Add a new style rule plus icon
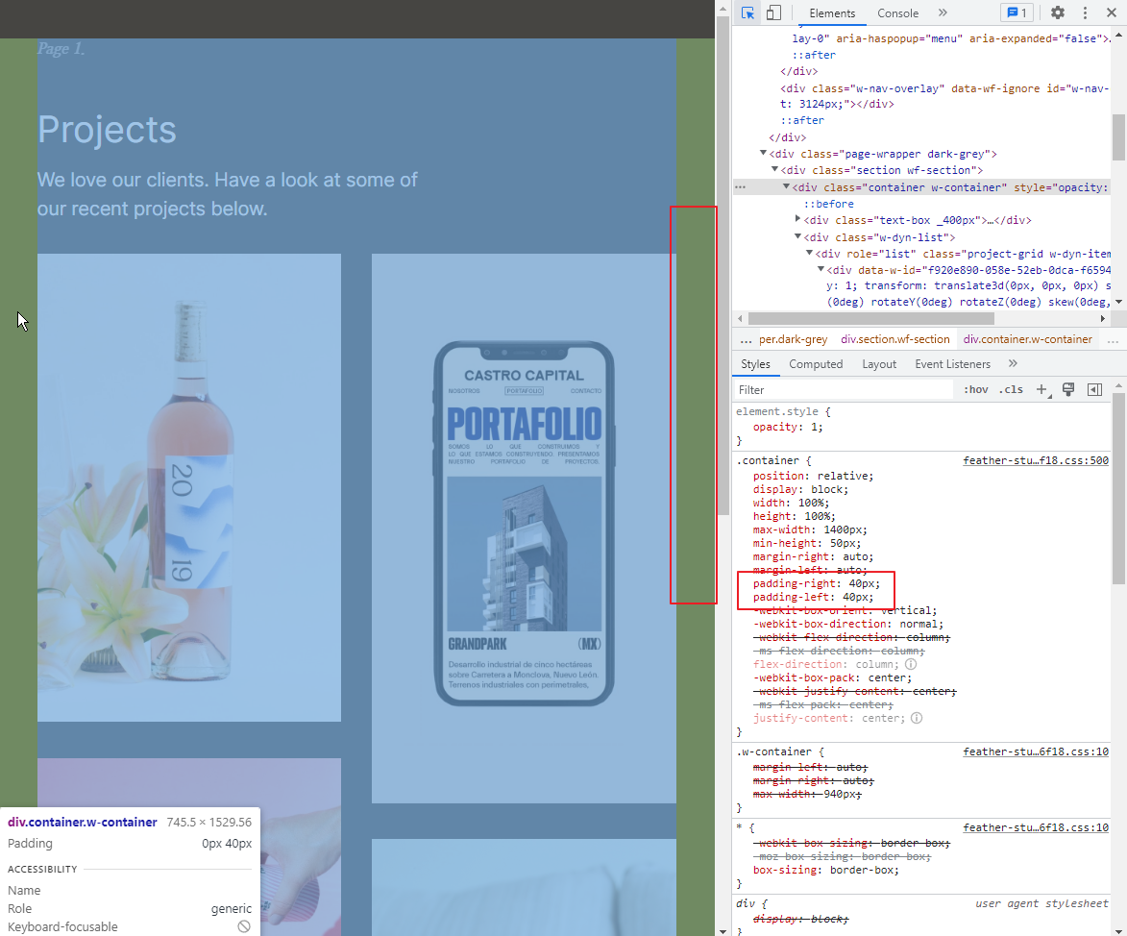The height and width of the screenshot is (936, 1127). [1041, 389]
